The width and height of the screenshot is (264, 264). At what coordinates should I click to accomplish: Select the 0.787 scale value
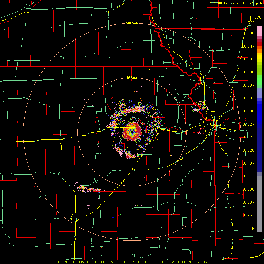pyautogui.click(x=248, y=85)
